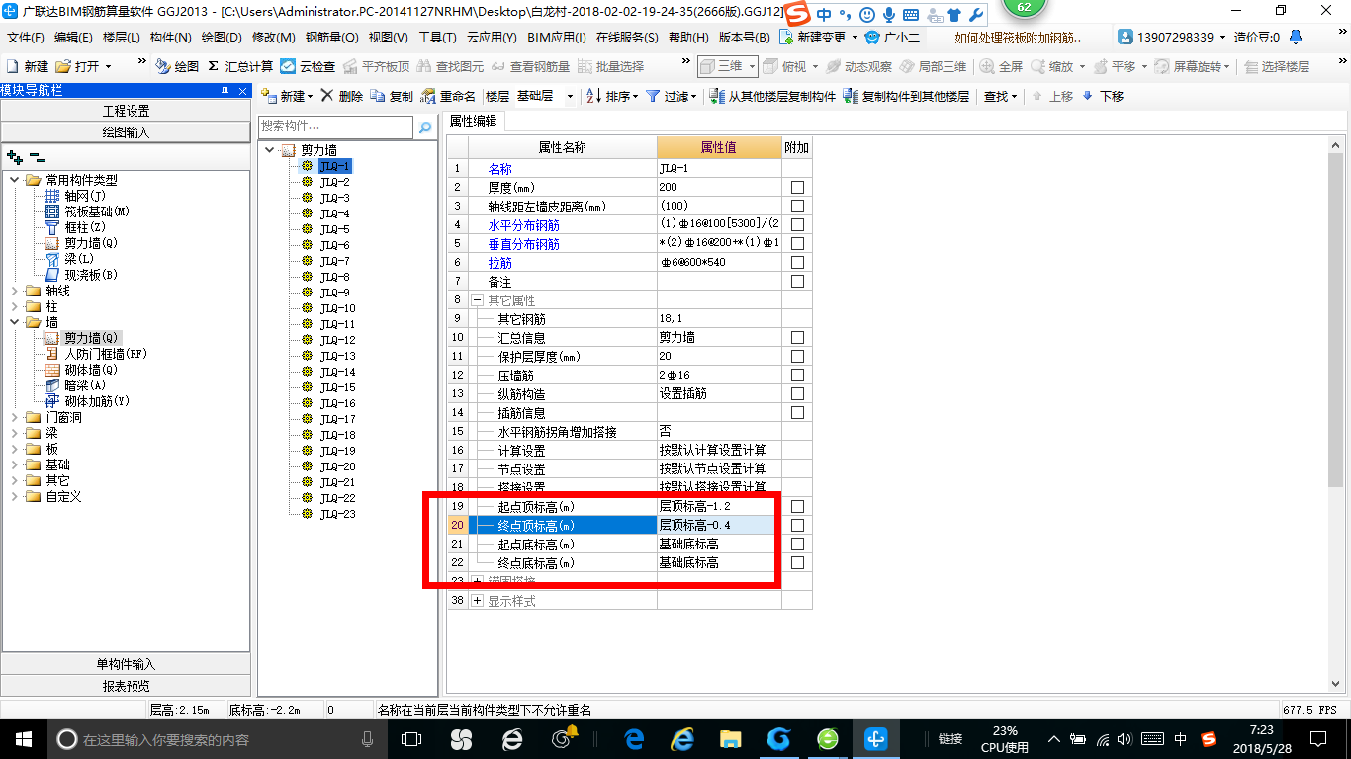Viewport: 1351px width, 759px height.
Task: Click the collapse-all minus icon above navigation tree
Action: (x=38, y=156)
